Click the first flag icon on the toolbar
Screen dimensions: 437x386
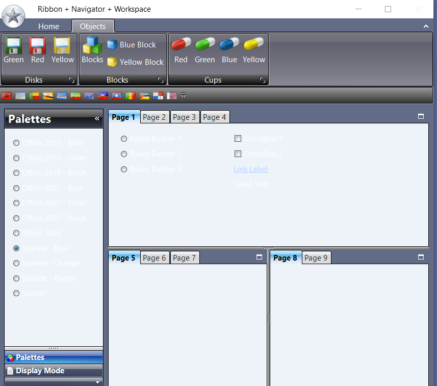7,95
